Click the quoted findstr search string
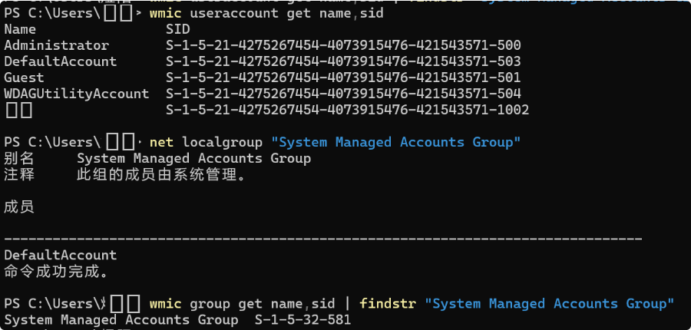 tap(550, 304)
